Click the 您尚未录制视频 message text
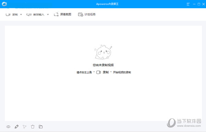The height and width of the screenshot is (132, 206). [x=103, y=65]
